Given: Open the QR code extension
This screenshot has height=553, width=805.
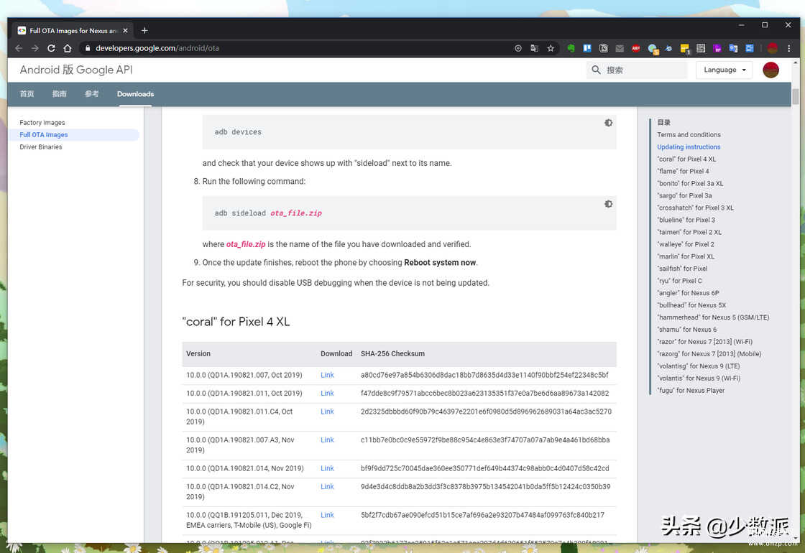Looking at the screenshot, I should 701,48.
